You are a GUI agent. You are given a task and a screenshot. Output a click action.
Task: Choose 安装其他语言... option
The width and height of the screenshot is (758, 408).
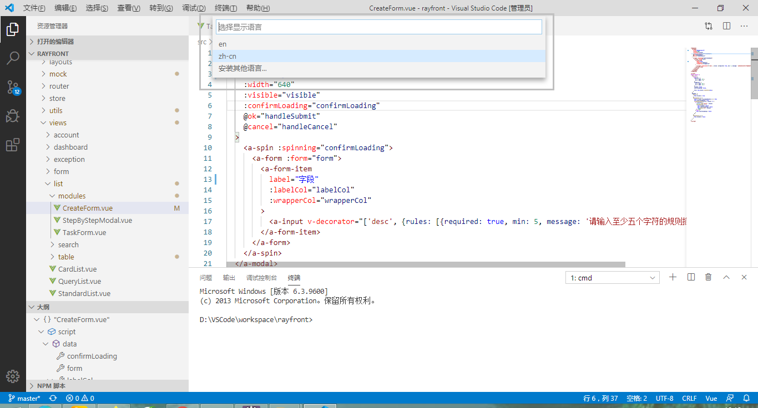(379, 68)
